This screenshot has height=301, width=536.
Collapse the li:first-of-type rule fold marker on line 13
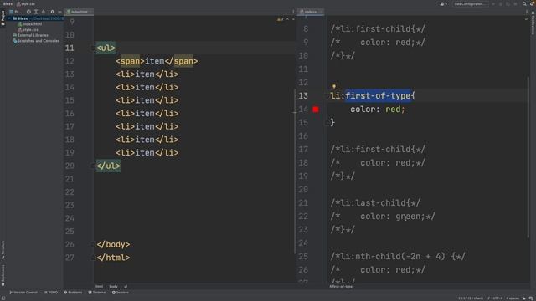[x=327, y=96]
